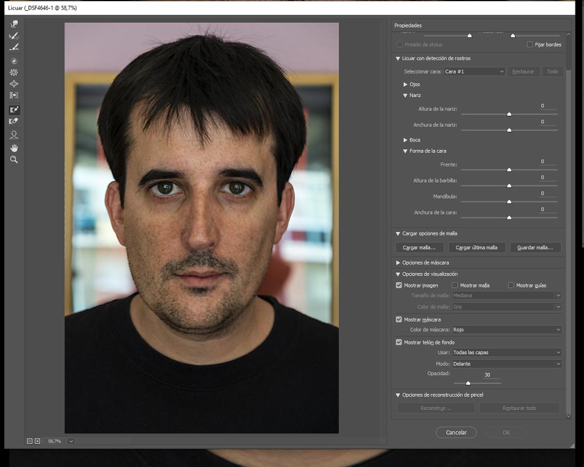This screenshot has width=584, height=467.
Task: Click the Mandíbula slider handle
Action: click(x=509, y=201)
